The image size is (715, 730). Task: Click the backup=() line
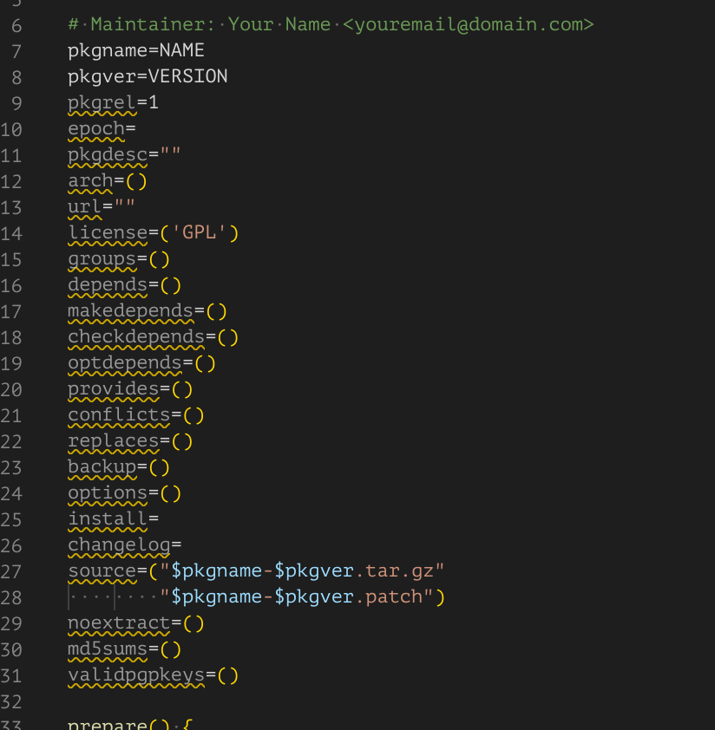coord(119,467)
